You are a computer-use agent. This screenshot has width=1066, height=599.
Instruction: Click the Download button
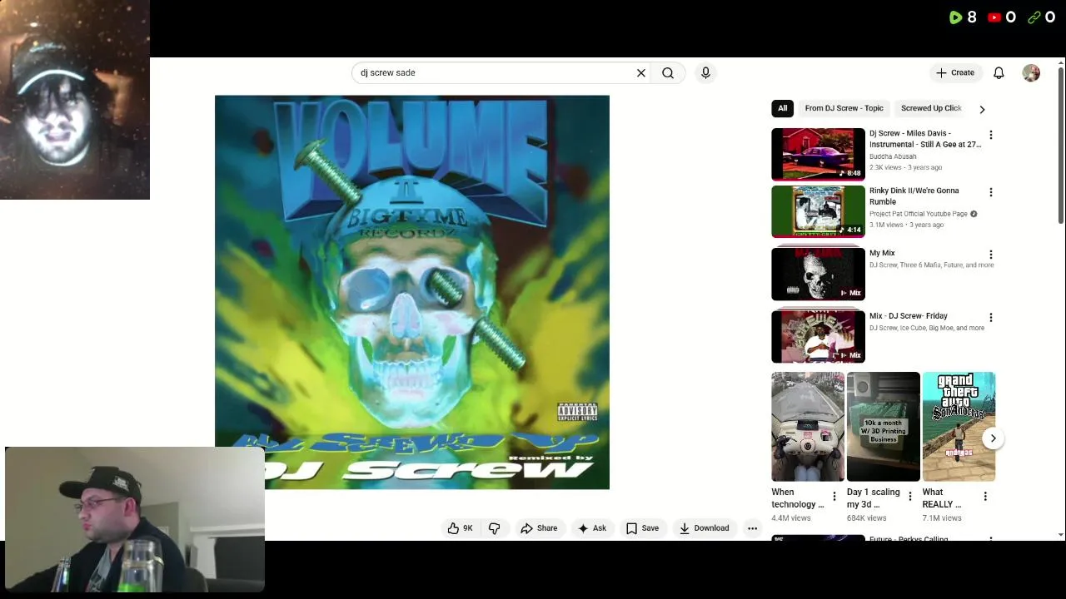(x=704, y=528)
